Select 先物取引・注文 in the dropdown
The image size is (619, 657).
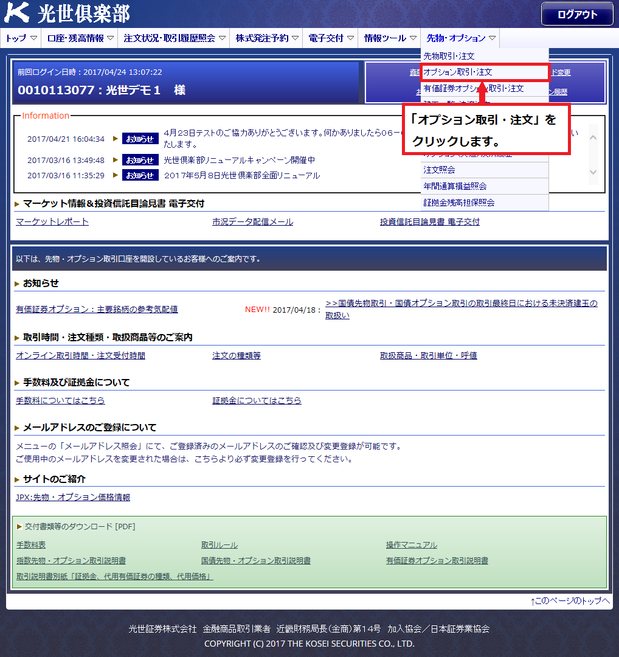point(485,56)
